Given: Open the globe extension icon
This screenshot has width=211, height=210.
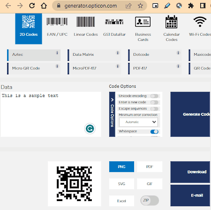Looking at the screenshot, I should point(179,6).
